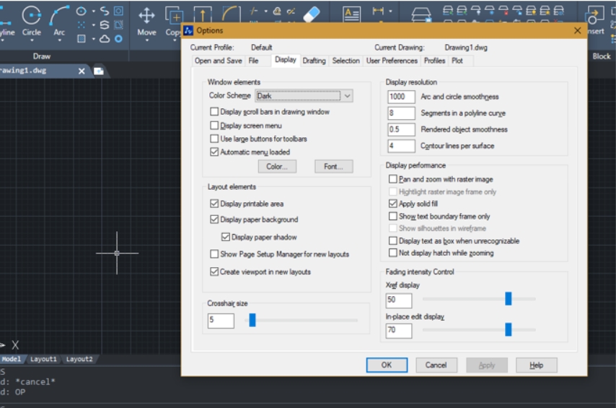Enable Show Page Setup Manager for new layouts
This screenshot has height=408, width=616.
click(214, 254)
